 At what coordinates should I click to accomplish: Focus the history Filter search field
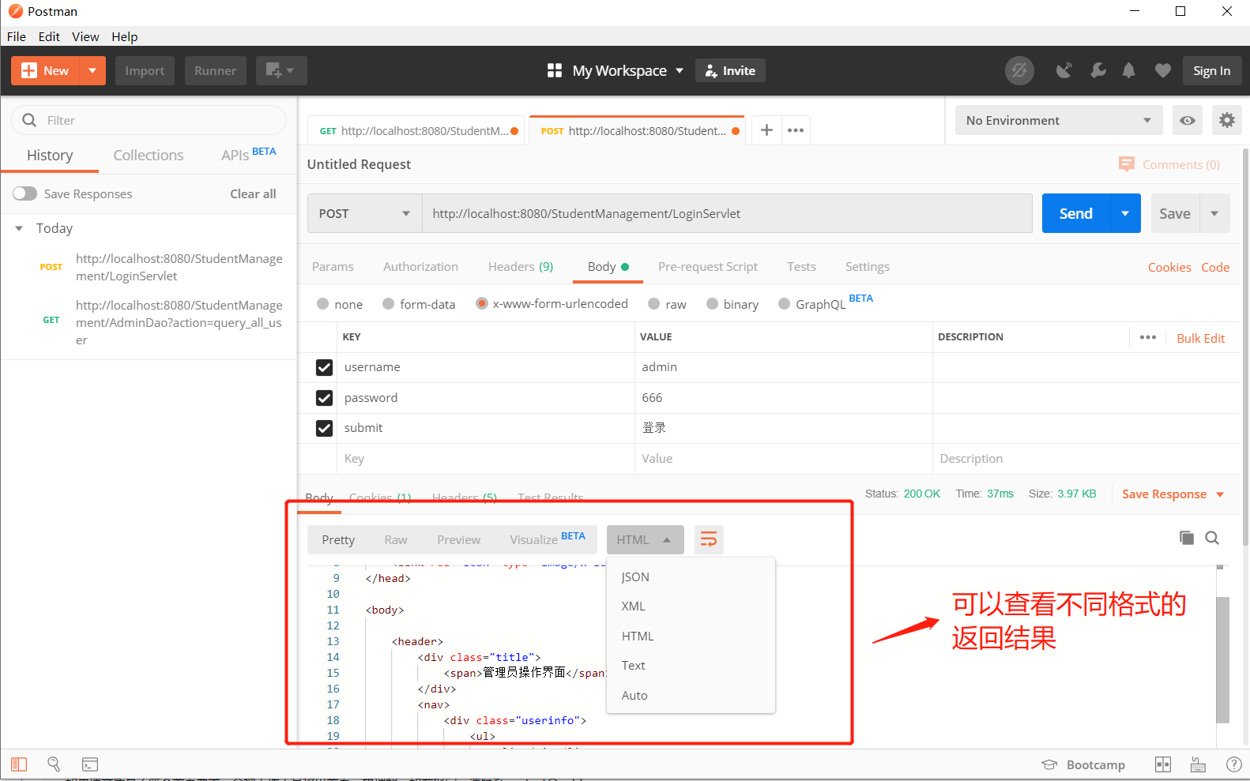pos(149,120)
